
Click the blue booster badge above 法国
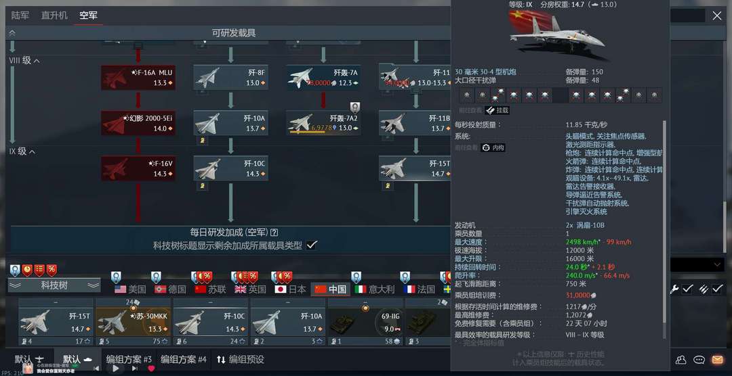tap(405, 277)
